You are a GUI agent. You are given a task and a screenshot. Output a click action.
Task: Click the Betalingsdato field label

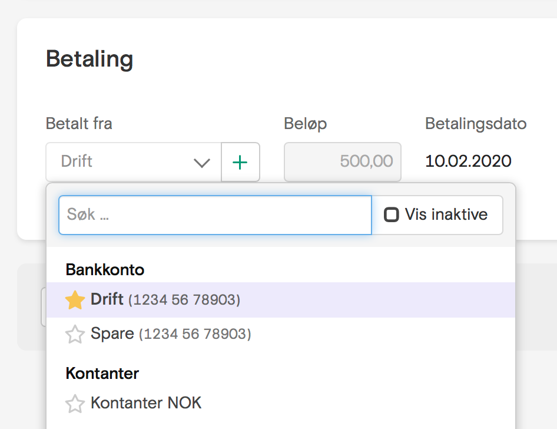[x=476, y=124]
